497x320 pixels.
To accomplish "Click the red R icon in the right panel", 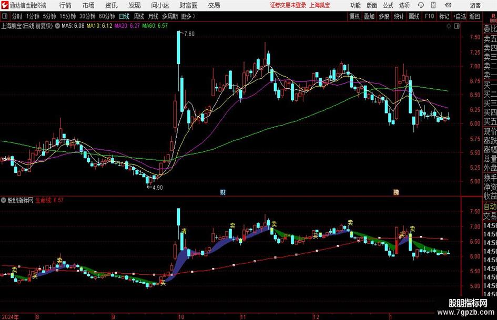I will (493, 17).
